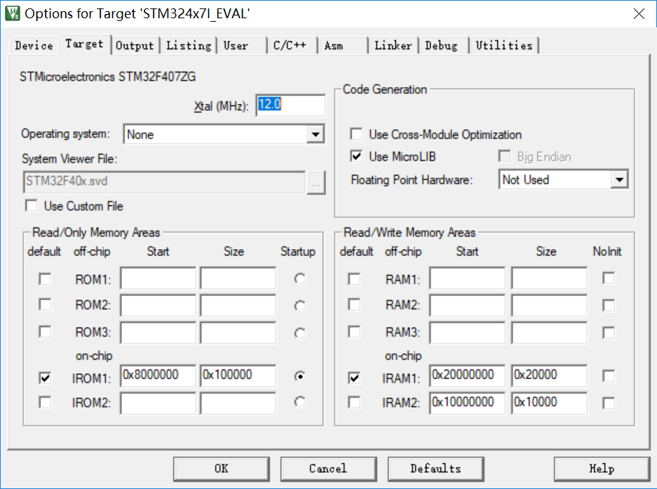The width and height of the screenshot is (657, 489).
Task: Uncheck the IRAM1 default checkbox
Action: pos(355,378)
